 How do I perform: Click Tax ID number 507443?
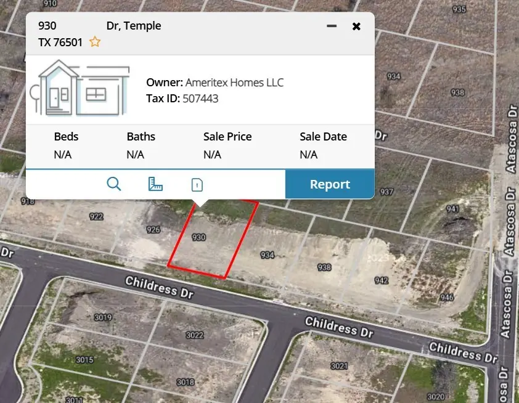tap(200, 99)
